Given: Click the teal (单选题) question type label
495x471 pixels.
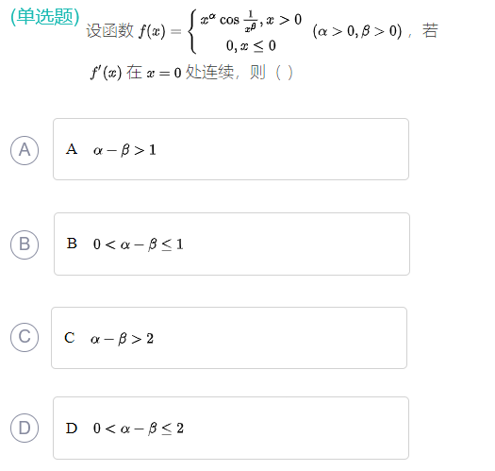Looking at the screenshot, I should click(45, 16).
